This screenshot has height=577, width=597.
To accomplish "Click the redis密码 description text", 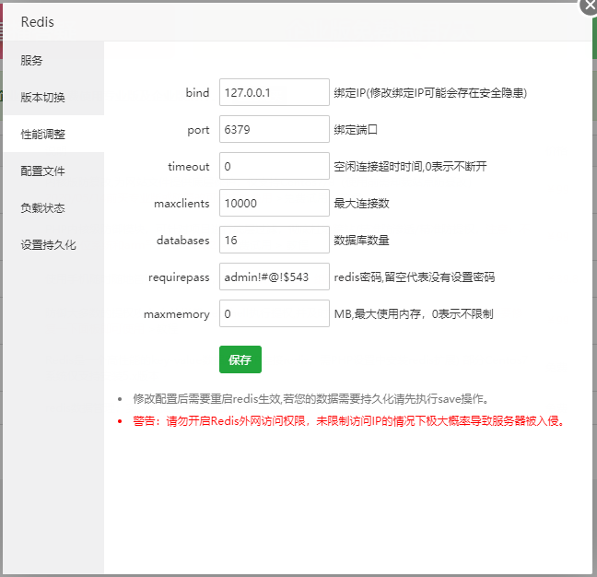I will (415, 277).
